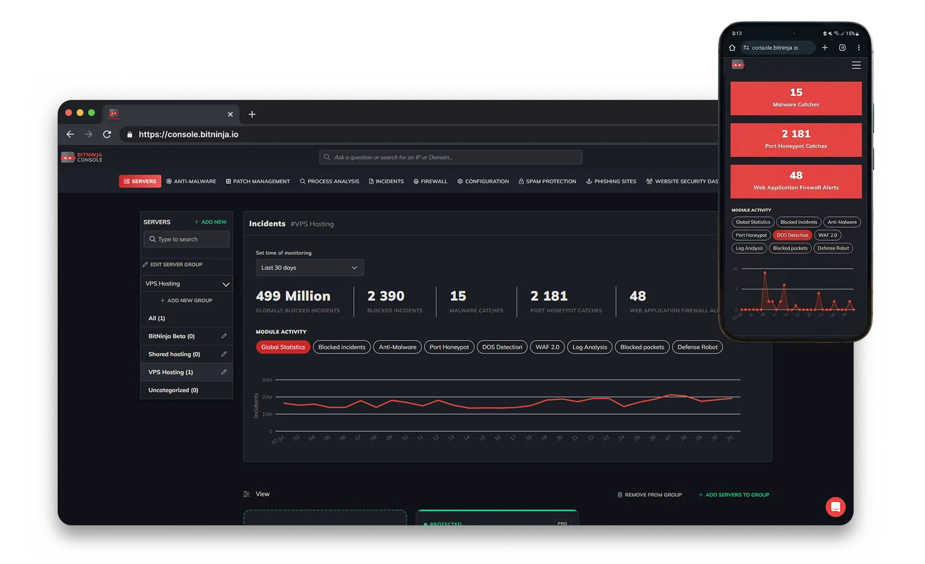
Task: Select Uncategorized (0) group
Action: point(186,390)
